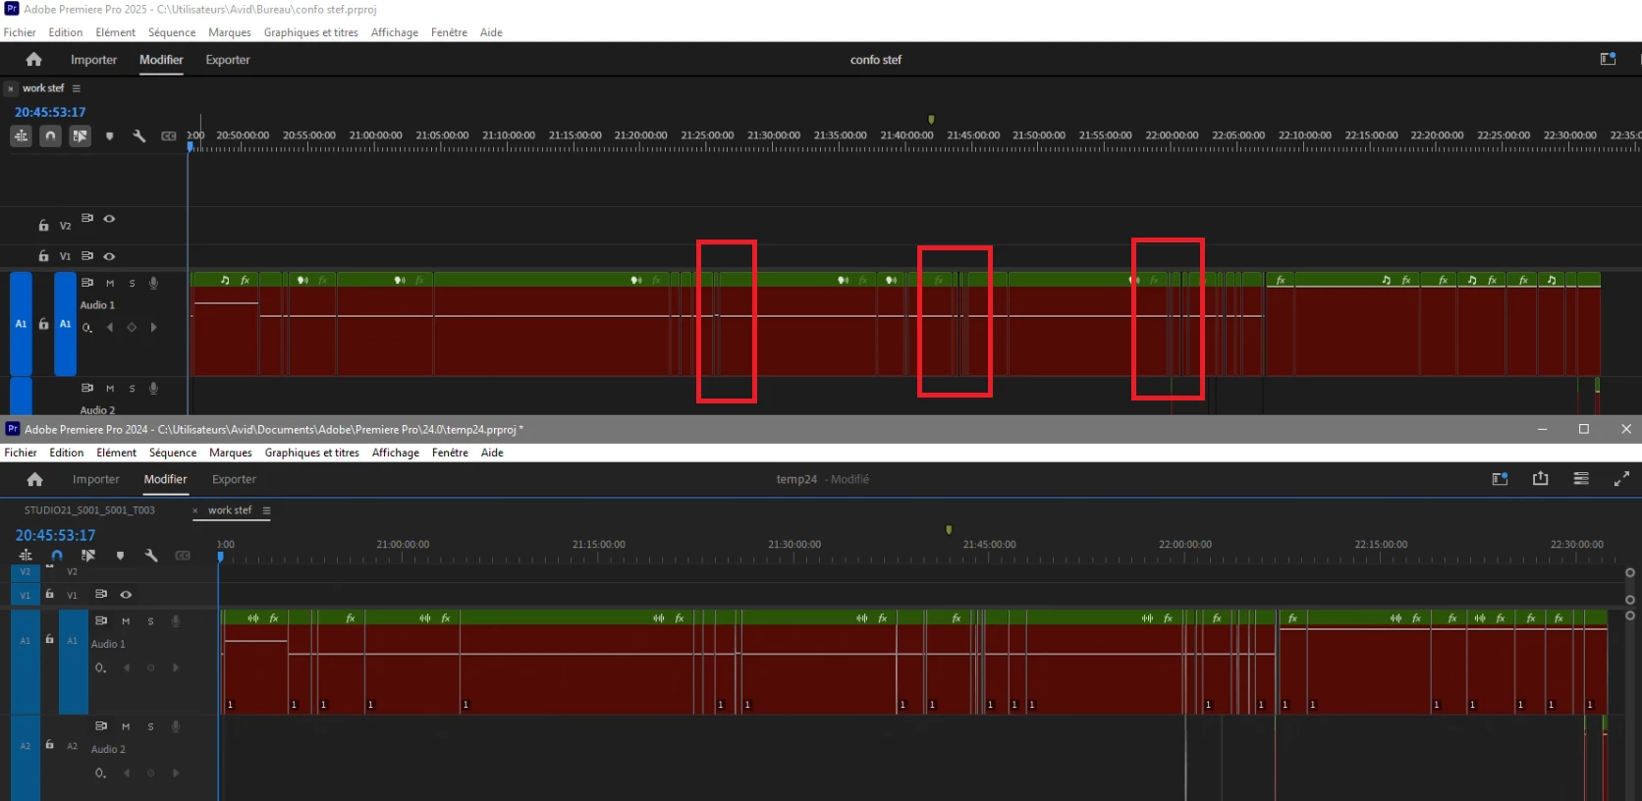Toggle Linked Selection in Premiere 2025 timeline

(80, 136)
